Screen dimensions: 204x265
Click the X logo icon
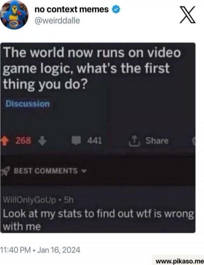pyautogui.click(x=188, y=15)
